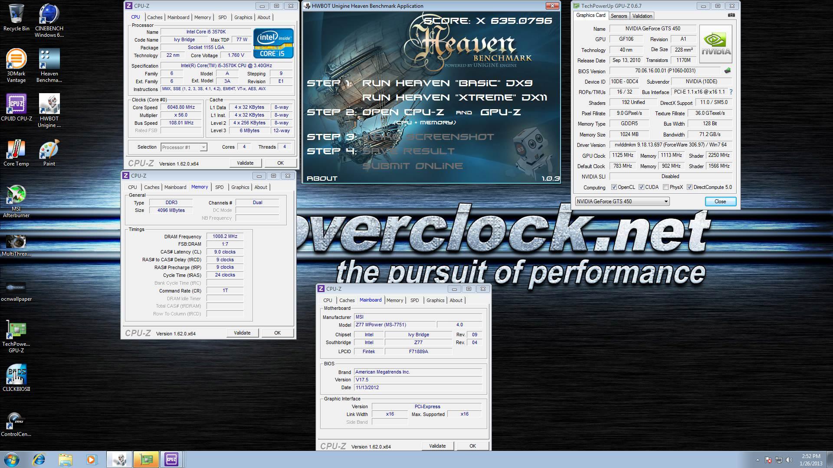833x468 pixels.
Task: Click OK in Memory CPU-Z window
Action: (277, 333)
